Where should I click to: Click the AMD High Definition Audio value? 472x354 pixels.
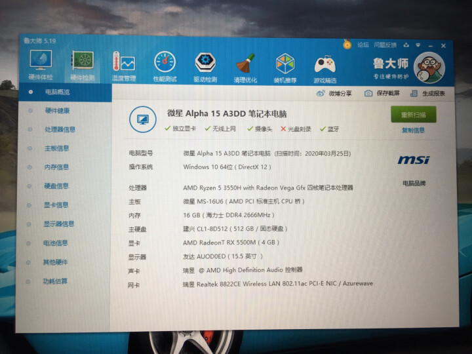point(243,270)
